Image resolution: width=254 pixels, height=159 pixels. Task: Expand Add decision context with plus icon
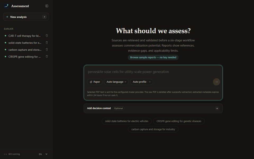tap(217, 108)
